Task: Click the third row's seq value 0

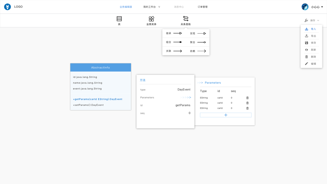Action: pos(231,108)
